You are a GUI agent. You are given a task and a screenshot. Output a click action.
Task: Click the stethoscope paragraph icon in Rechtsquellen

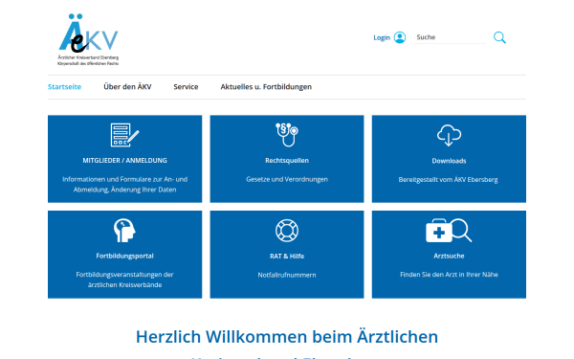click(x=287, y=135)
